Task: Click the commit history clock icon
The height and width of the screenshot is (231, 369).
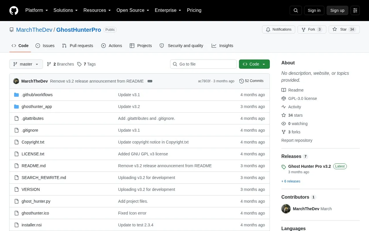Action: coord(242,81)
